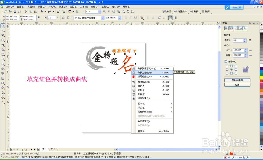The height and width of the screenshot is (160, 263).
Task: Click the Underline text icon
Action: (135, 18)
